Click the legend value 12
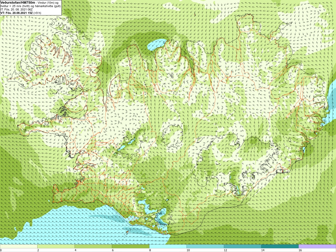The image size is (336, 252). point(225,250)
